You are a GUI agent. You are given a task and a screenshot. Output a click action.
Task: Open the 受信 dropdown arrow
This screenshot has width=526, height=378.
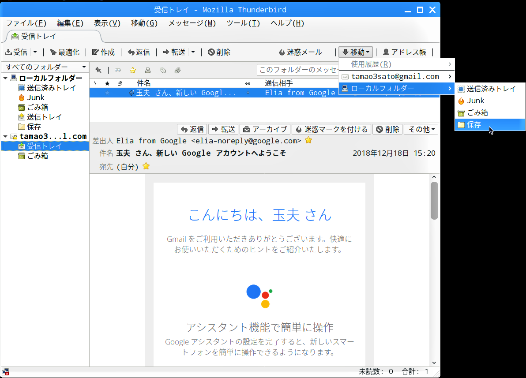35,52
